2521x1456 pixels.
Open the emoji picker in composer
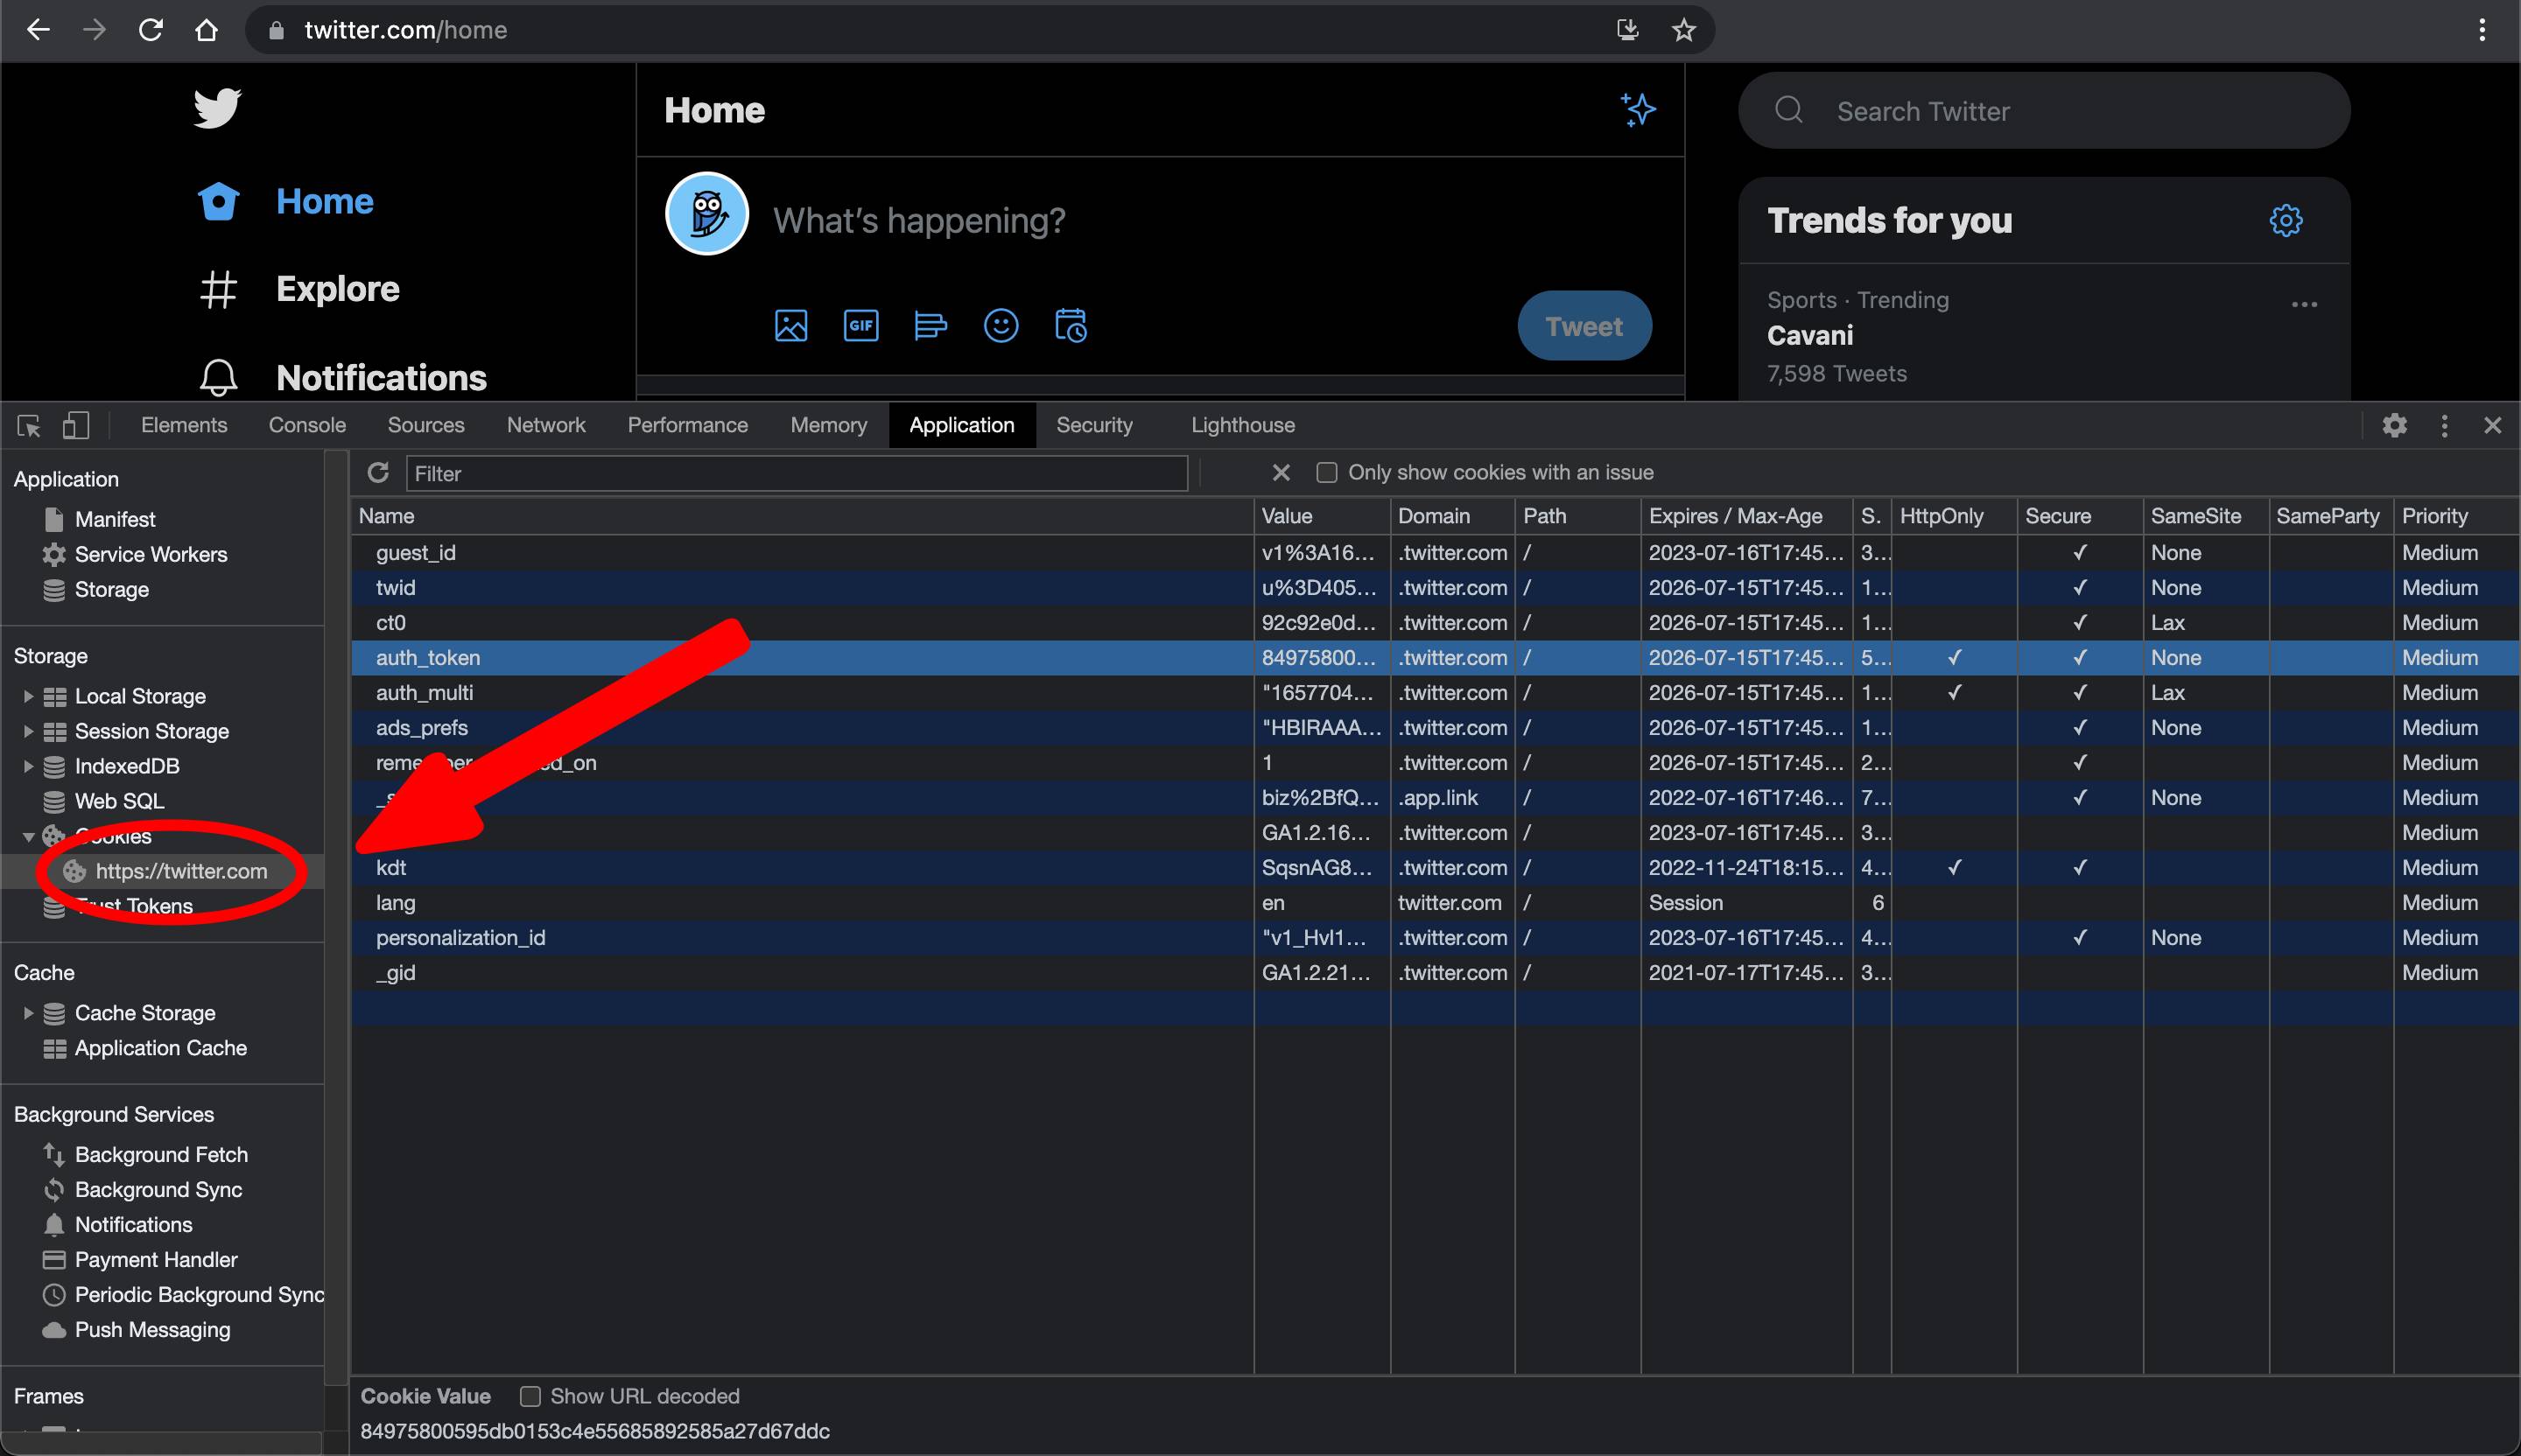click(x=1001, y=326)
